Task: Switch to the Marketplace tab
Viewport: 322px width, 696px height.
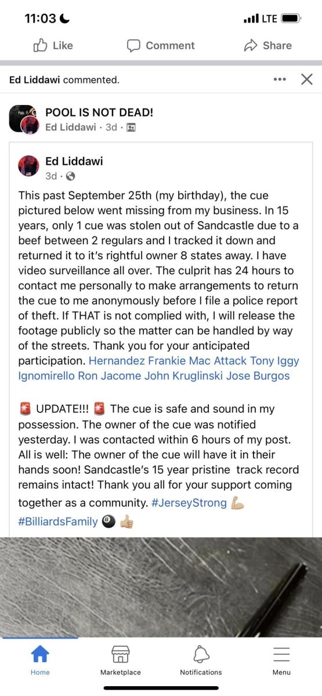Action: click(121, 660)
